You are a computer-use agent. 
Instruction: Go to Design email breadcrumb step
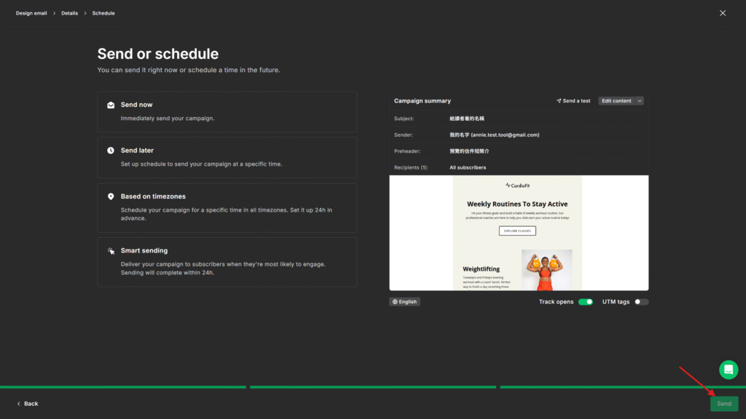pyautogui.click(x=31, y=13)
